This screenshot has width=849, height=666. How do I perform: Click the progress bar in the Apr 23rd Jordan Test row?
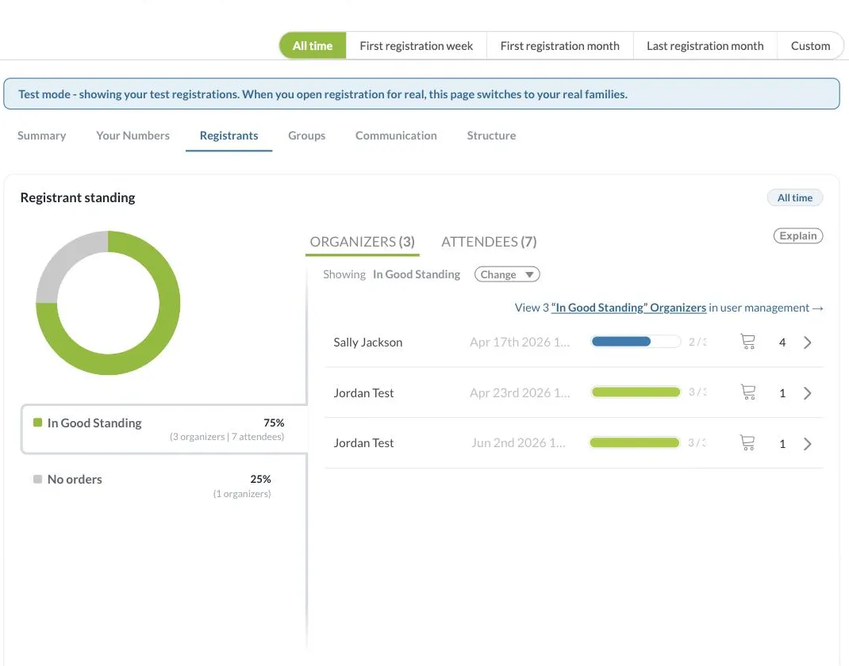pyautogui.click(x=636, y=392)
